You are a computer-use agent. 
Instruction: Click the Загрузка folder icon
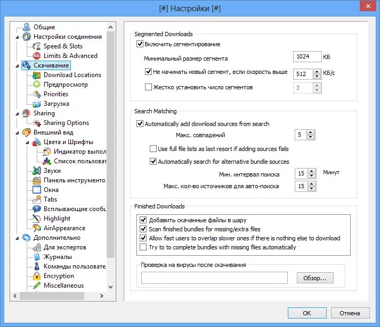(37, 104)
